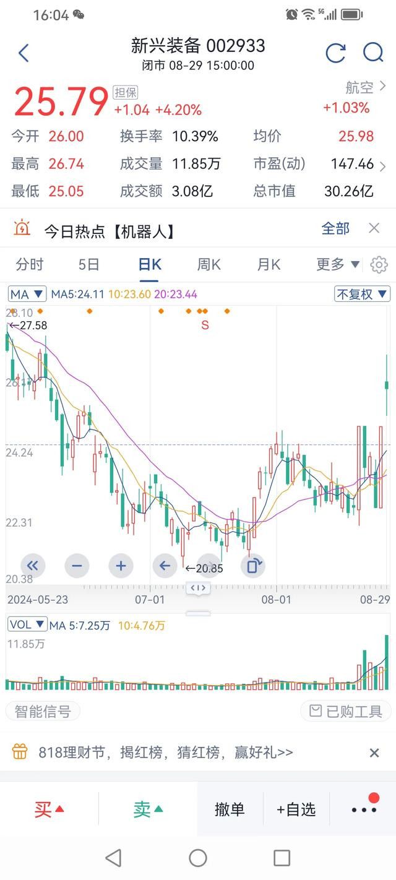Image resolution: width=396 pixels, height=880 pixels.
Task: Refresh the stock quote
Action: (335, 53)
